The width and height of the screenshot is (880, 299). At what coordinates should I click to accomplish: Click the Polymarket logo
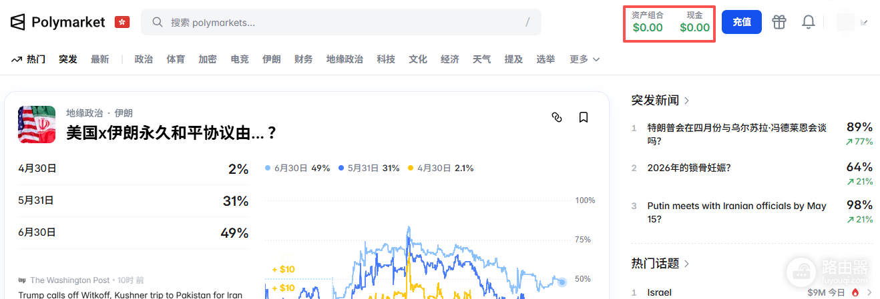(x=57, y=22)
